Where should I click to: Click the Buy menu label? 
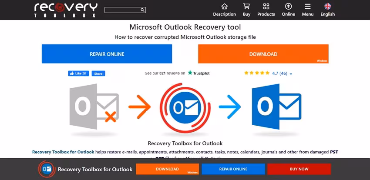coord(246,14)
